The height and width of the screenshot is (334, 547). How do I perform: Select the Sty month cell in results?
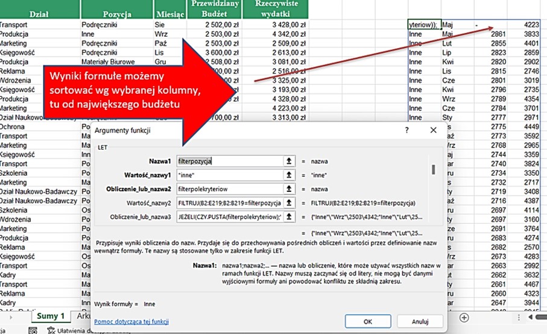point(458,117)
